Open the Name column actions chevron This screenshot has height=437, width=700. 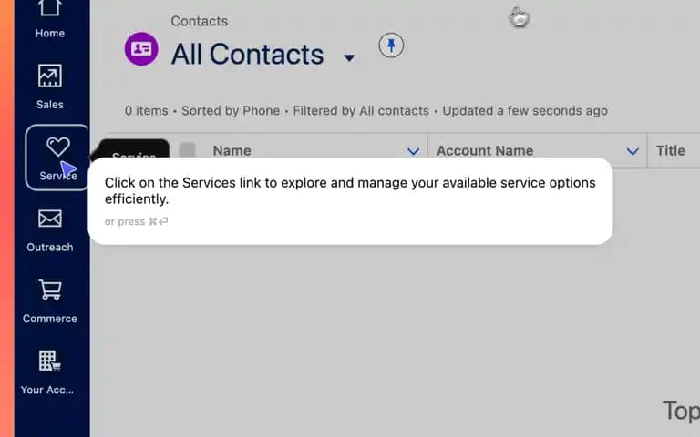click(414, 152)
